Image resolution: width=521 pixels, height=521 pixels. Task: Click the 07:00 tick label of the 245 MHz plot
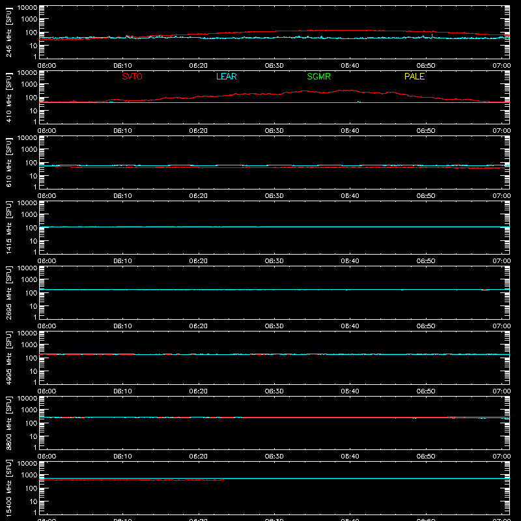click(x=501, y=66)
